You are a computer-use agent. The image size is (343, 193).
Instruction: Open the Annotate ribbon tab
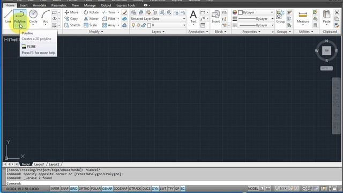pyautogui.click(x=39, y=5)
